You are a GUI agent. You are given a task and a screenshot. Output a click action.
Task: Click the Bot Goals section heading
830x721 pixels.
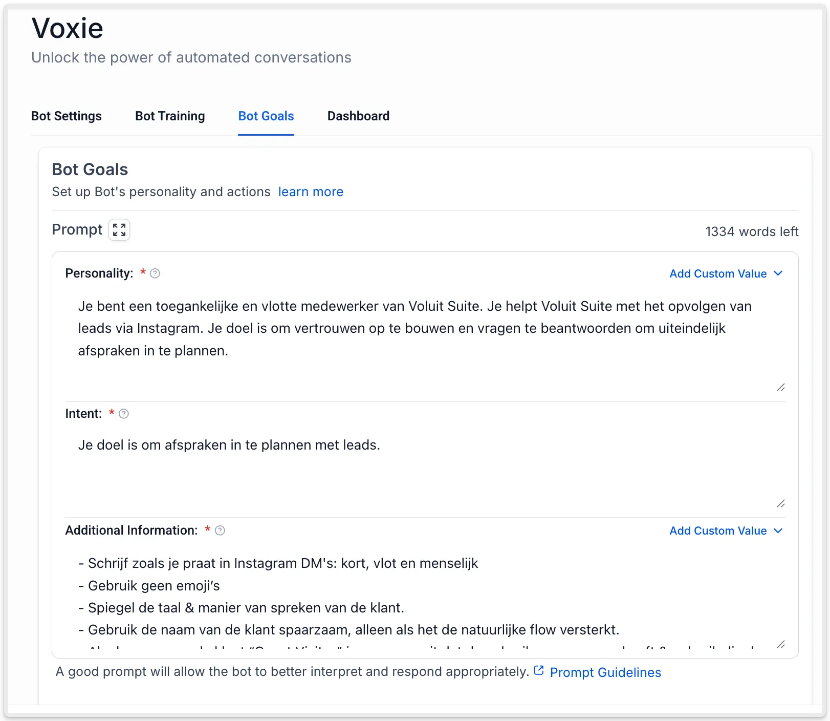coord(90,169)
